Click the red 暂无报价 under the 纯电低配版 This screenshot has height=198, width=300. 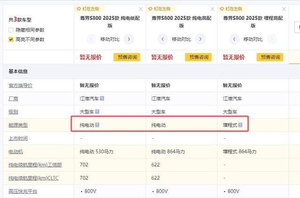click(x=91, y=57)
